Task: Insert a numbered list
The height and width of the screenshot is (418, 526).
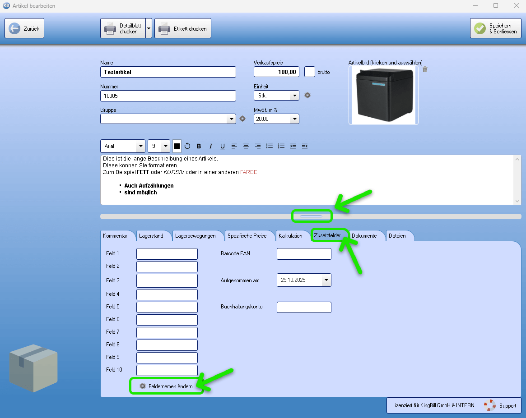Action: coord(281,146)
